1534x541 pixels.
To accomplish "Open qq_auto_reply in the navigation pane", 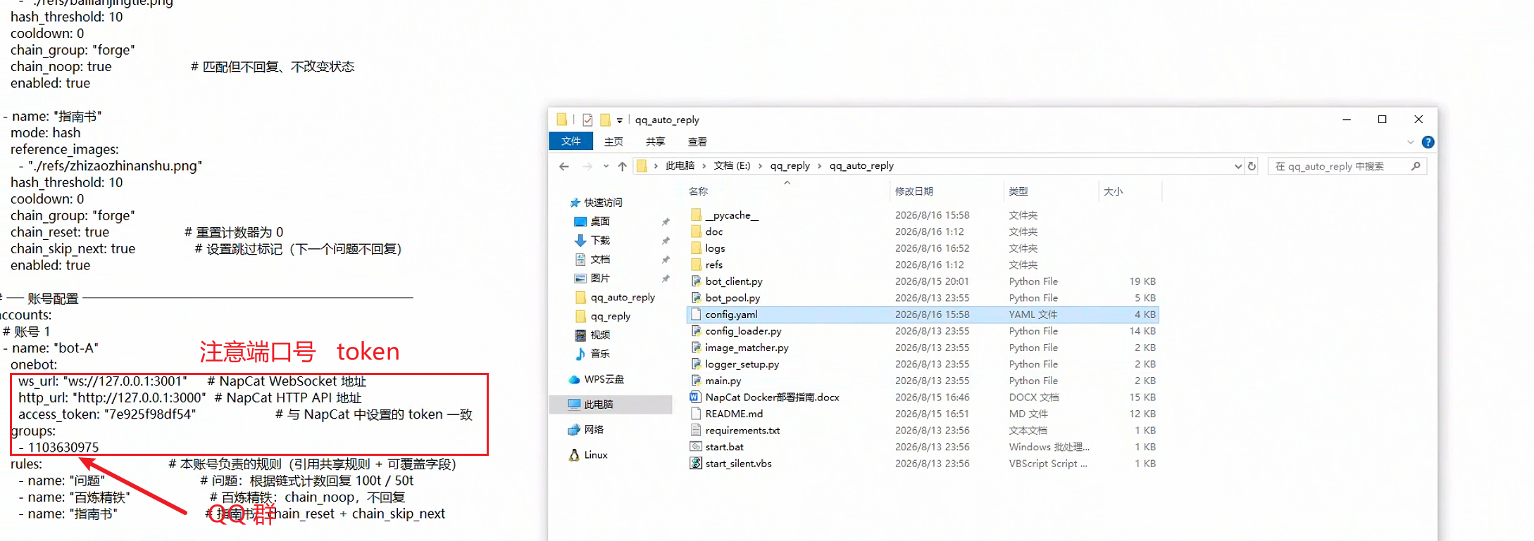I will coord(623,298).
